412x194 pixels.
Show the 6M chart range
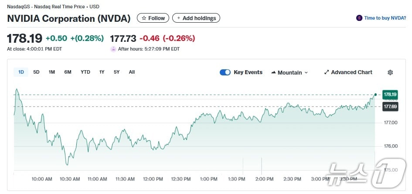coord(68,72)
